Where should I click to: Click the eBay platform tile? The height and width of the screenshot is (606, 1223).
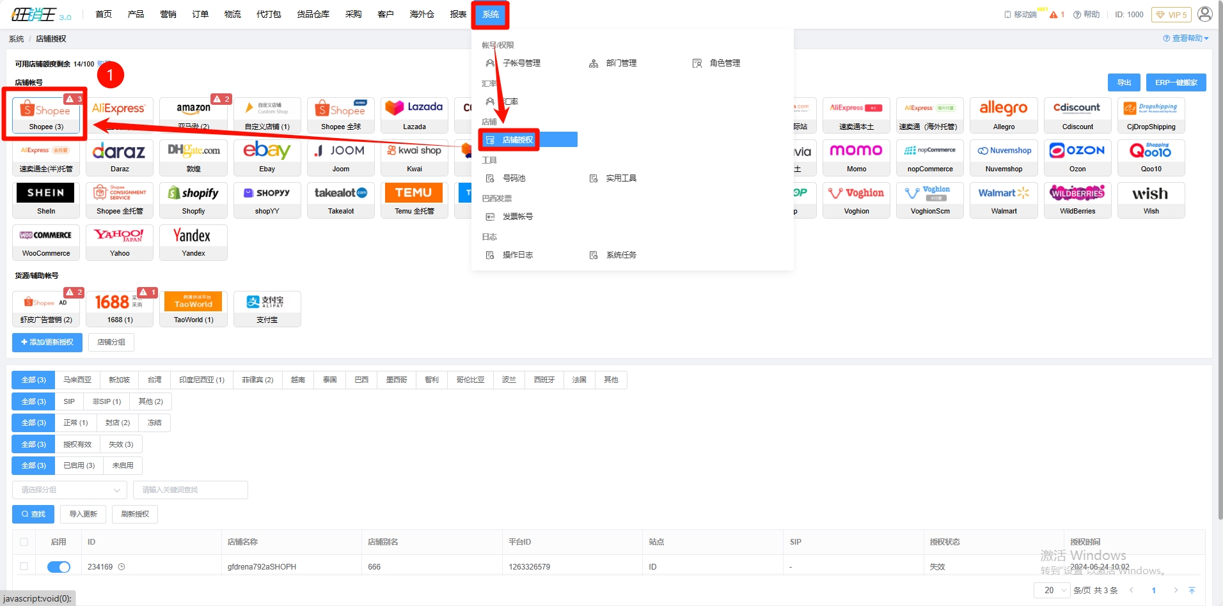tap(267, 157)
